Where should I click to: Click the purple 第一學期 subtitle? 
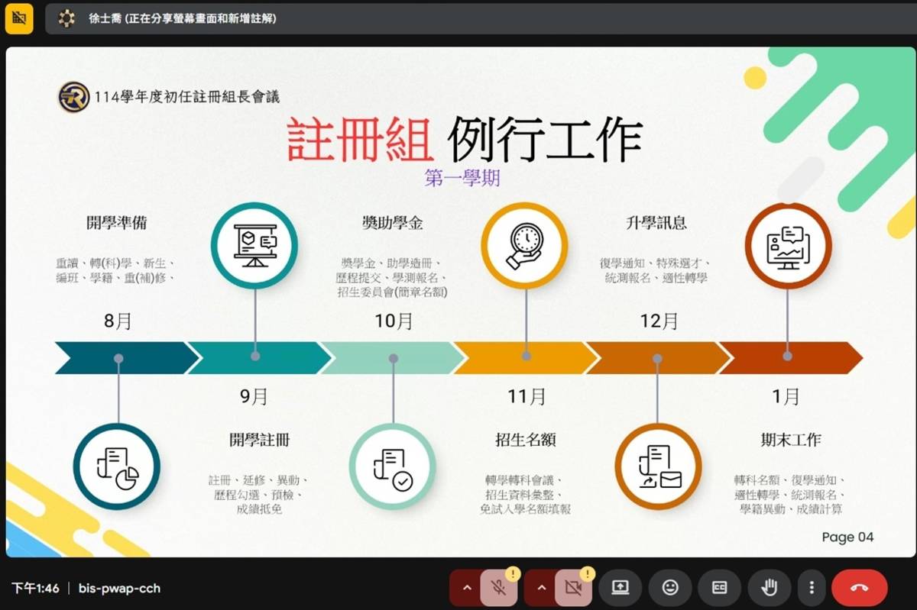[x=462, y=178]
